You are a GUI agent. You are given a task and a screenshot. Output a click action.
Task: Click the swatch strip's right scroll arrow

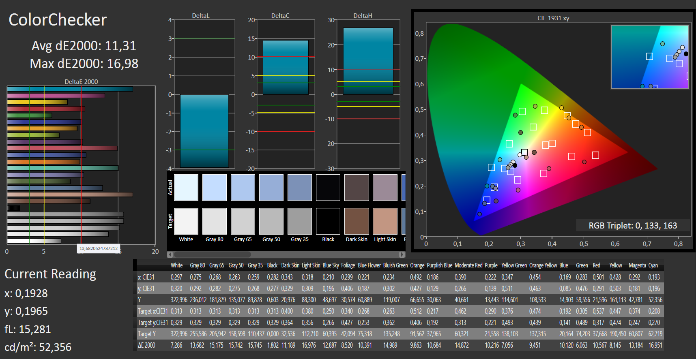coord(402,254)
